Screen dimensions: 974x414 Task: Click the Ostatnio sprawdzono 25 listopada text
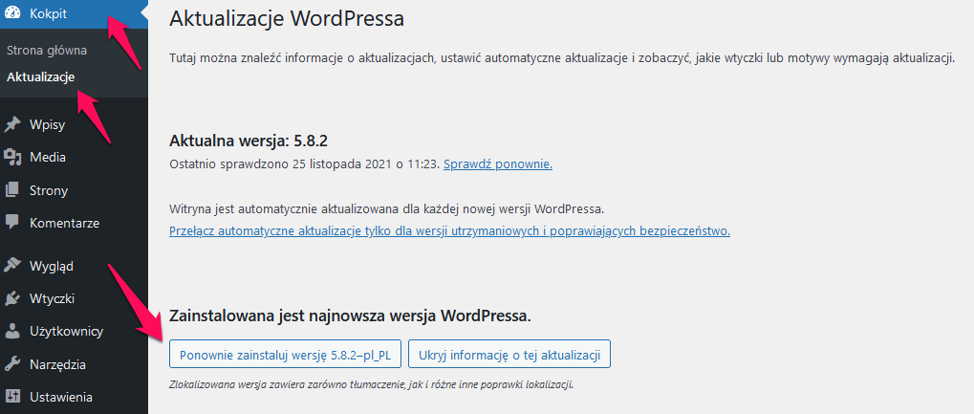coord(304,164)
